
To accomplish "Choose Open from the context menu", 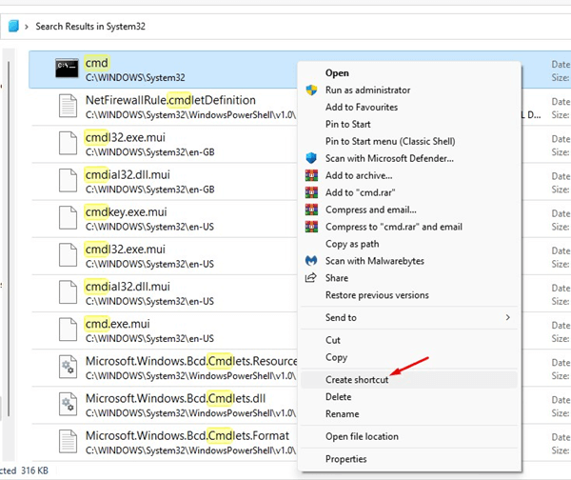I will [337, 73].
